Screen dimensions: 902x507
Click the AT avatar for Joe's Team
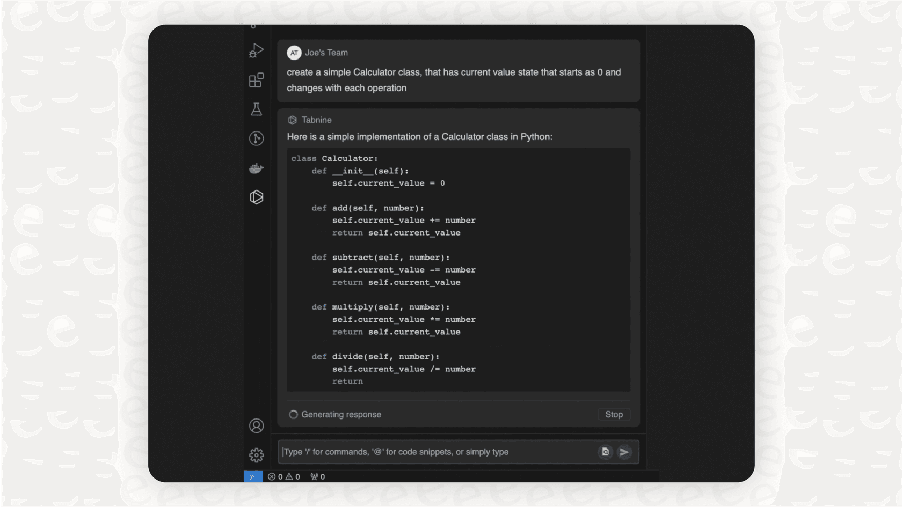pos(294,53)
